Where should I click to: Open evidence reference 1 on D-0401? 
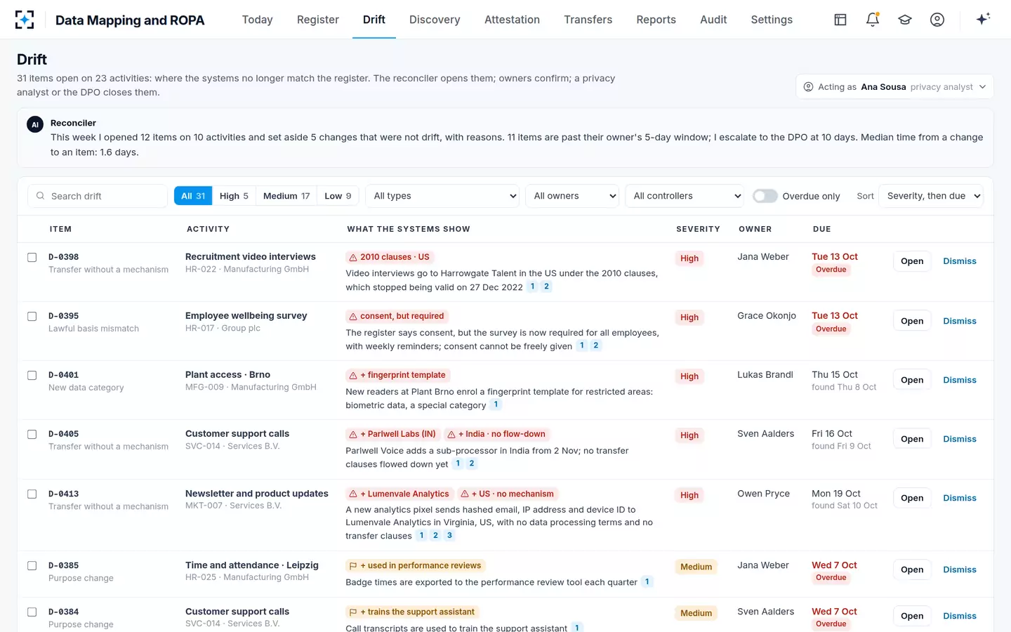[496, 404]
